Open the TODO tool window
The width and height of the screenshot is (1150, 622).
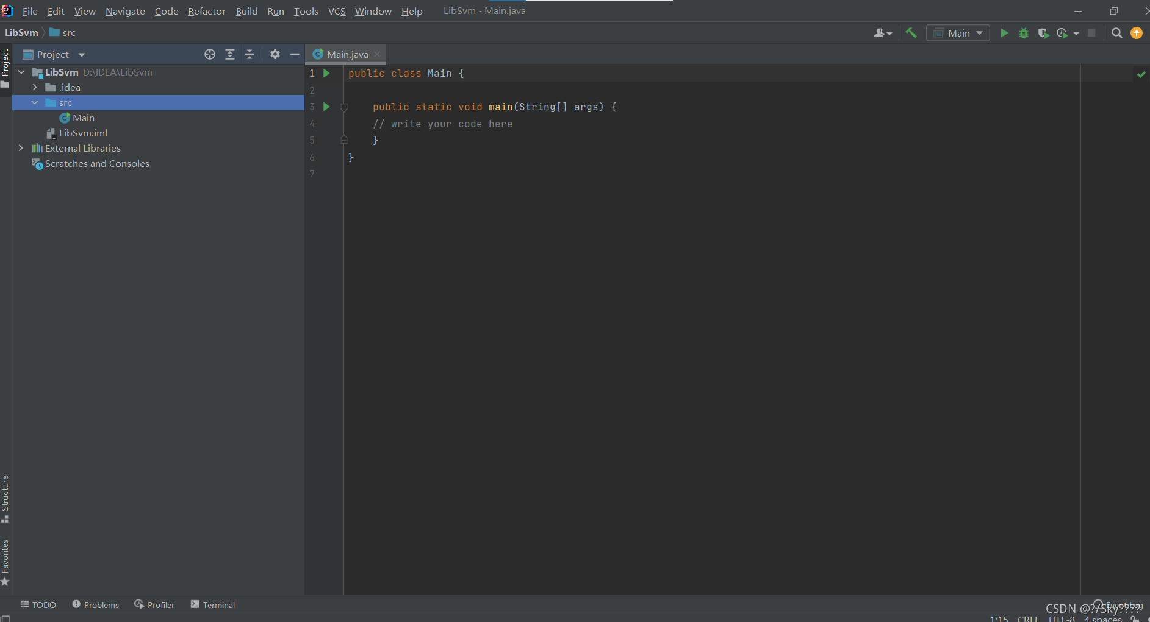tap(38, 604)
